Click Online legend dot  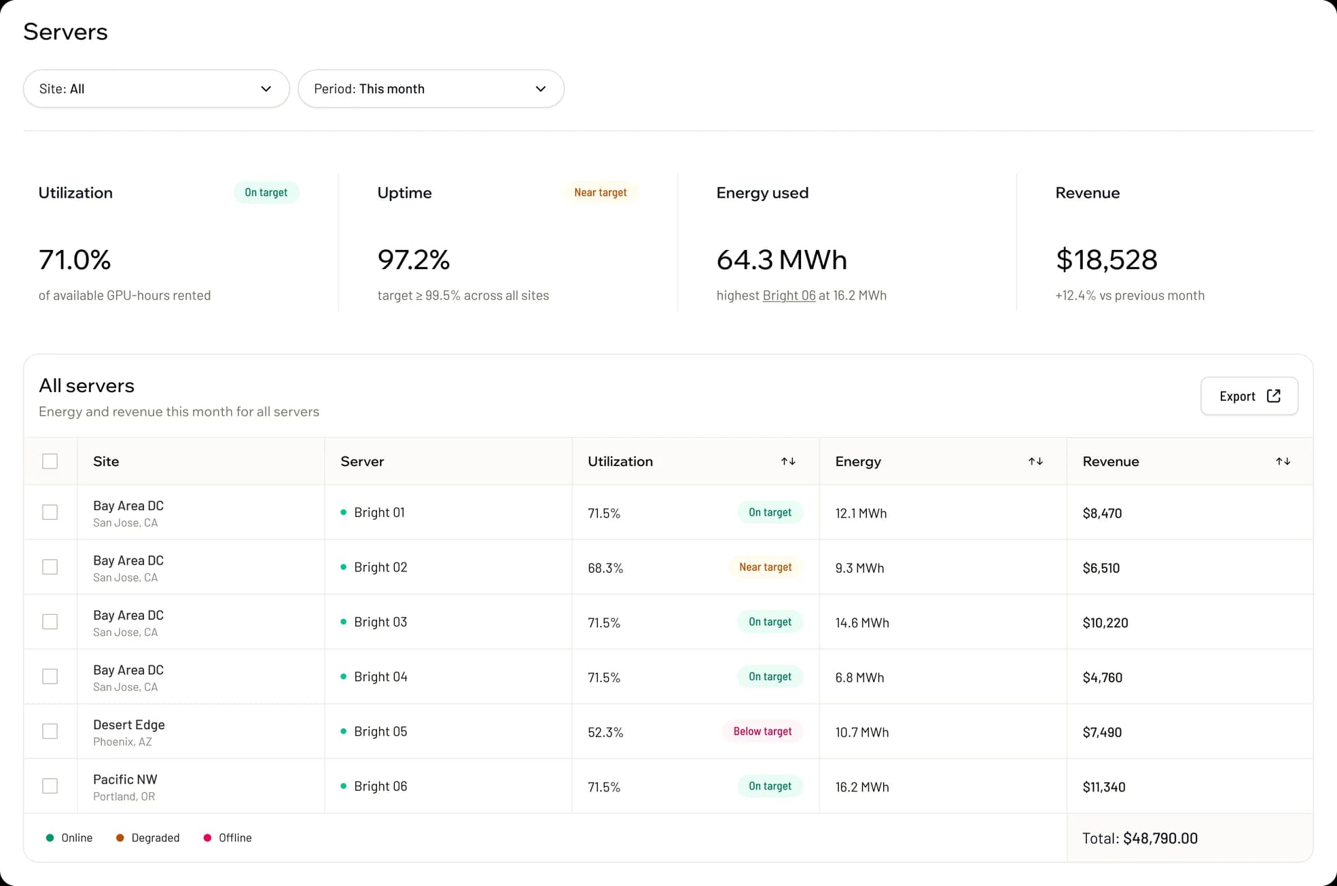pyautogui.click(x=50, y=838)
